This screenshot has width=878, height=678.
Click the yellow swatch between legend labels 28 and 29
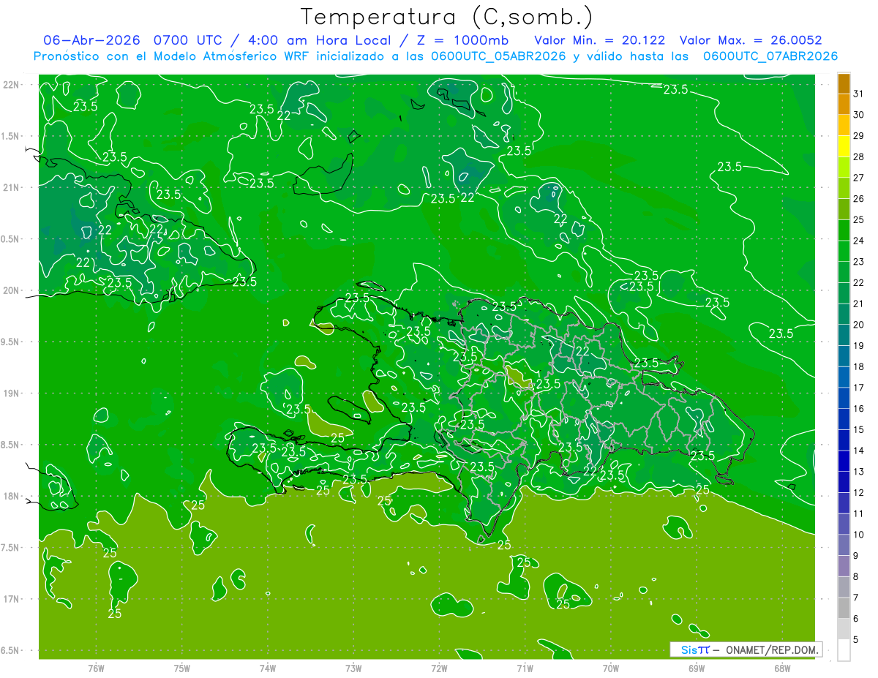click(844, 146)
